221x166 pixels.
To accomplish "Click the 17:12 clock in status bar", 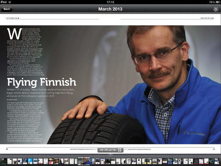I will 110,2.
